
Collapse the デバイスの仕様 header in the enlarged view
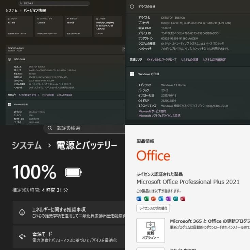(188, 7)
